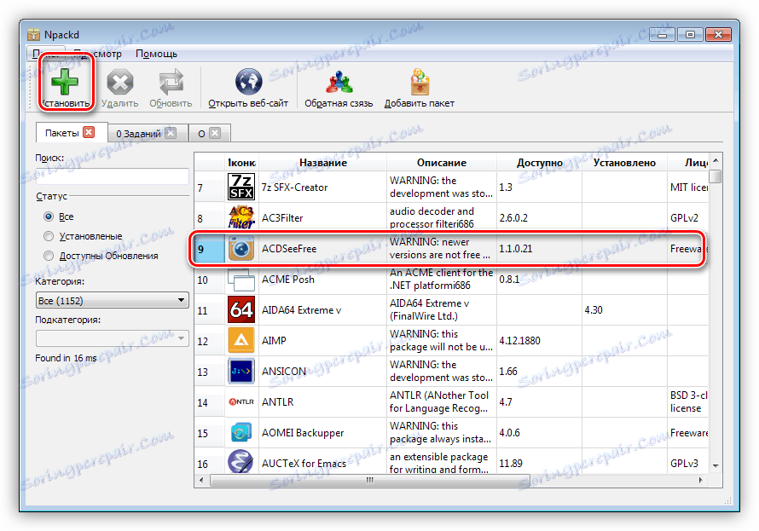Image resolution: width=759 pixels, height=531 pixels.
Task: Click the 7z SFX-Creator package icon
Action: tap(241, 188)
